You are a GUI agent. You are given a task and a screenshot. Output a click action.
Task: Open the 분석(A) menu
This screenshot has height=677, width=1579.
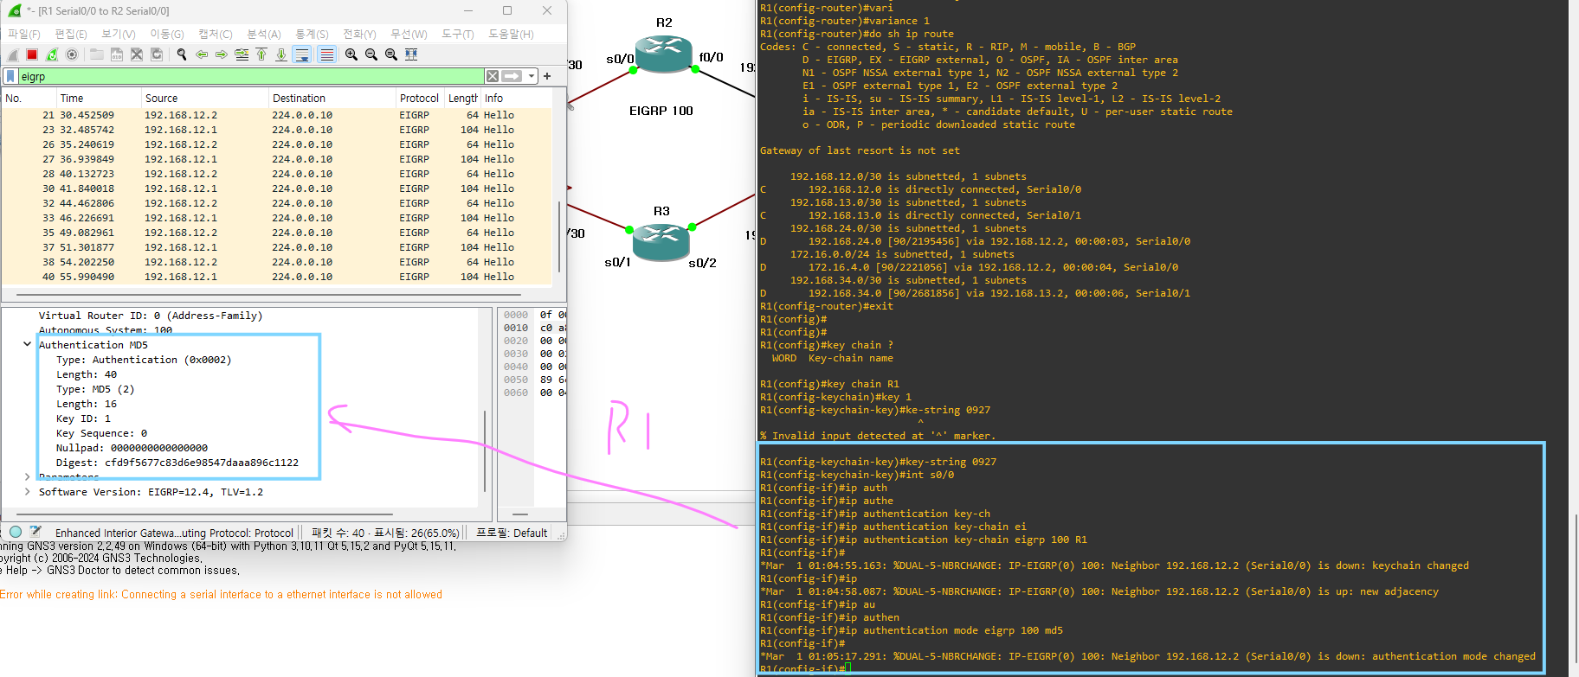264,34
